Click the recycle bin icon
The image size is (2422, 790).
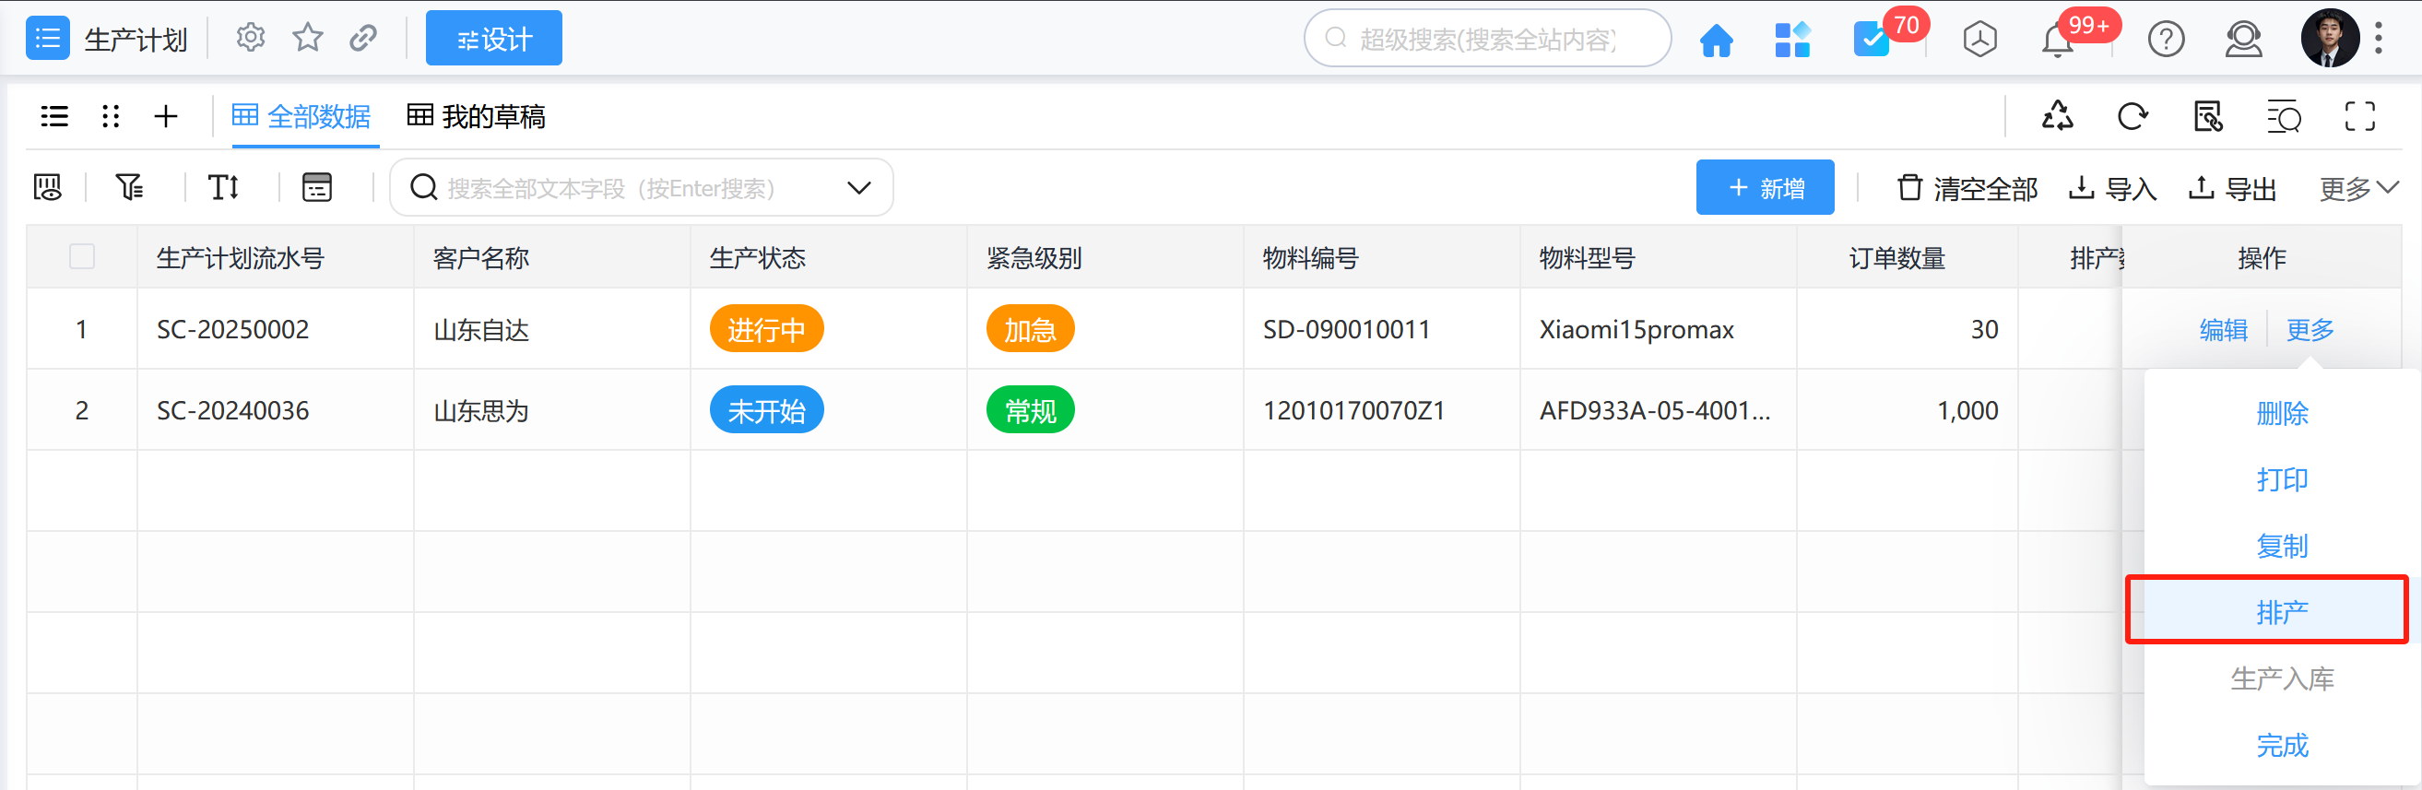tap(2057, 117)
